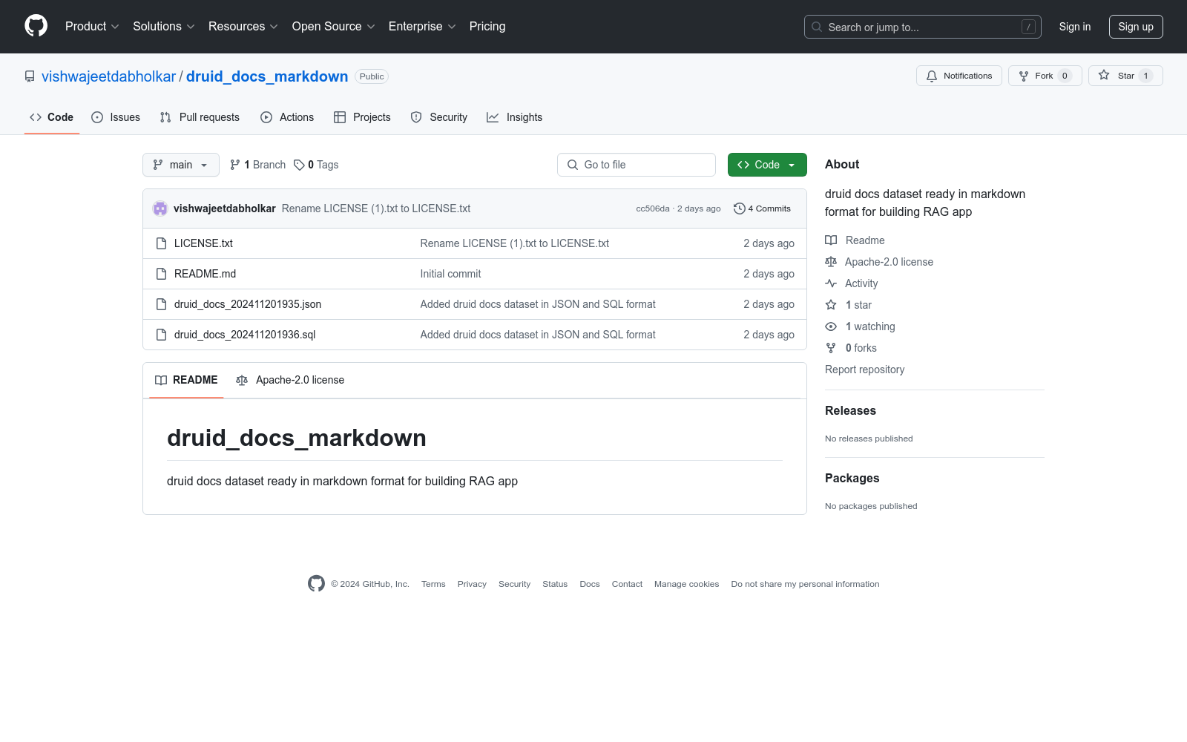
Task: Click the Sign up button
Action: tap(1136, 27)
